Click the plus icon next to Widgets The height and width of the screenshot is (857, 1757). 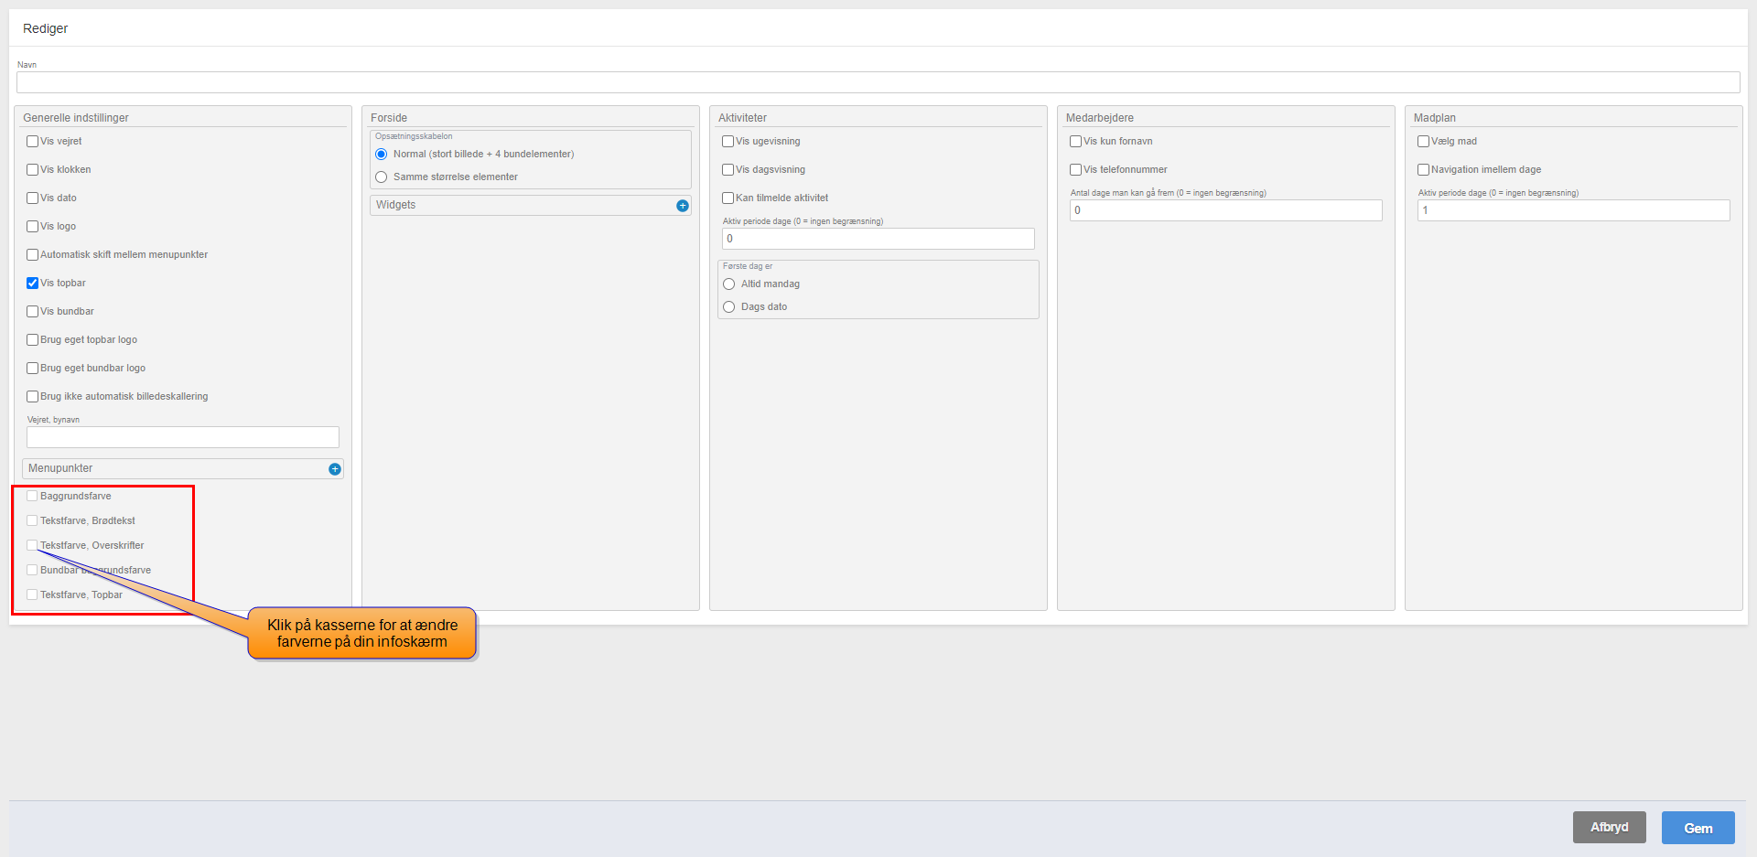[x=682, y=206]
